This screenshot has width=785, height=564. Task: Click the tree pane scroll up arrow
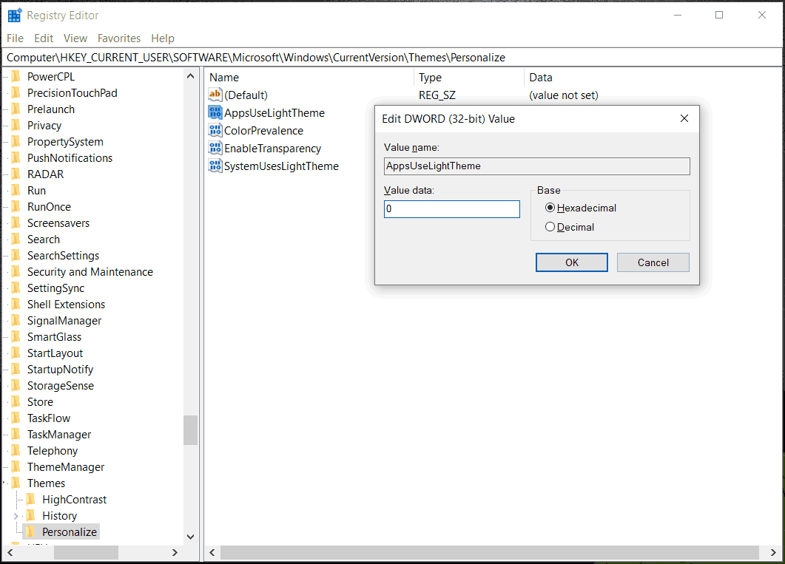pos(190,76)
